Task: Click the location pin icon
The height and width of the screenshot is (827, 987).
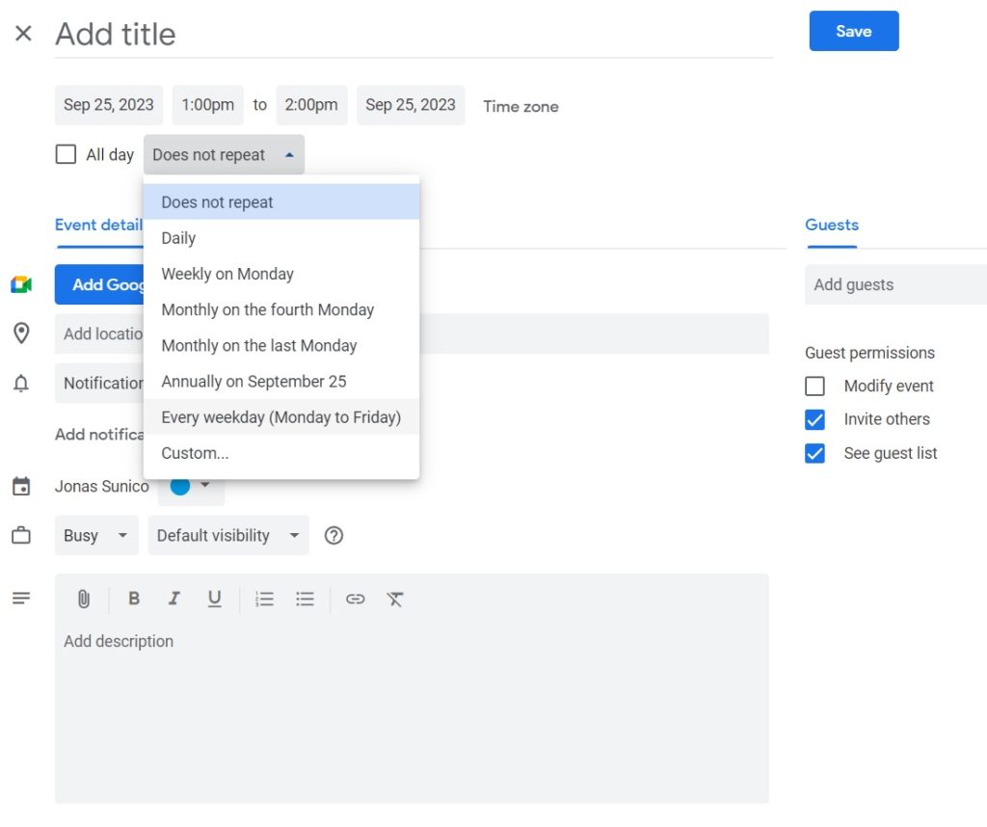Action: coord(21,333)
